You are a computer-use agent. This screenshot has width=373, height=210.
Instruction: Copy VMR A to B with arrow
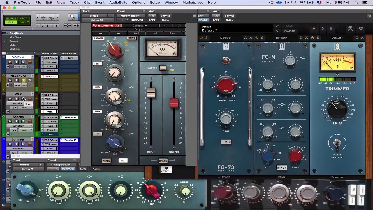[x=322, y=29]
